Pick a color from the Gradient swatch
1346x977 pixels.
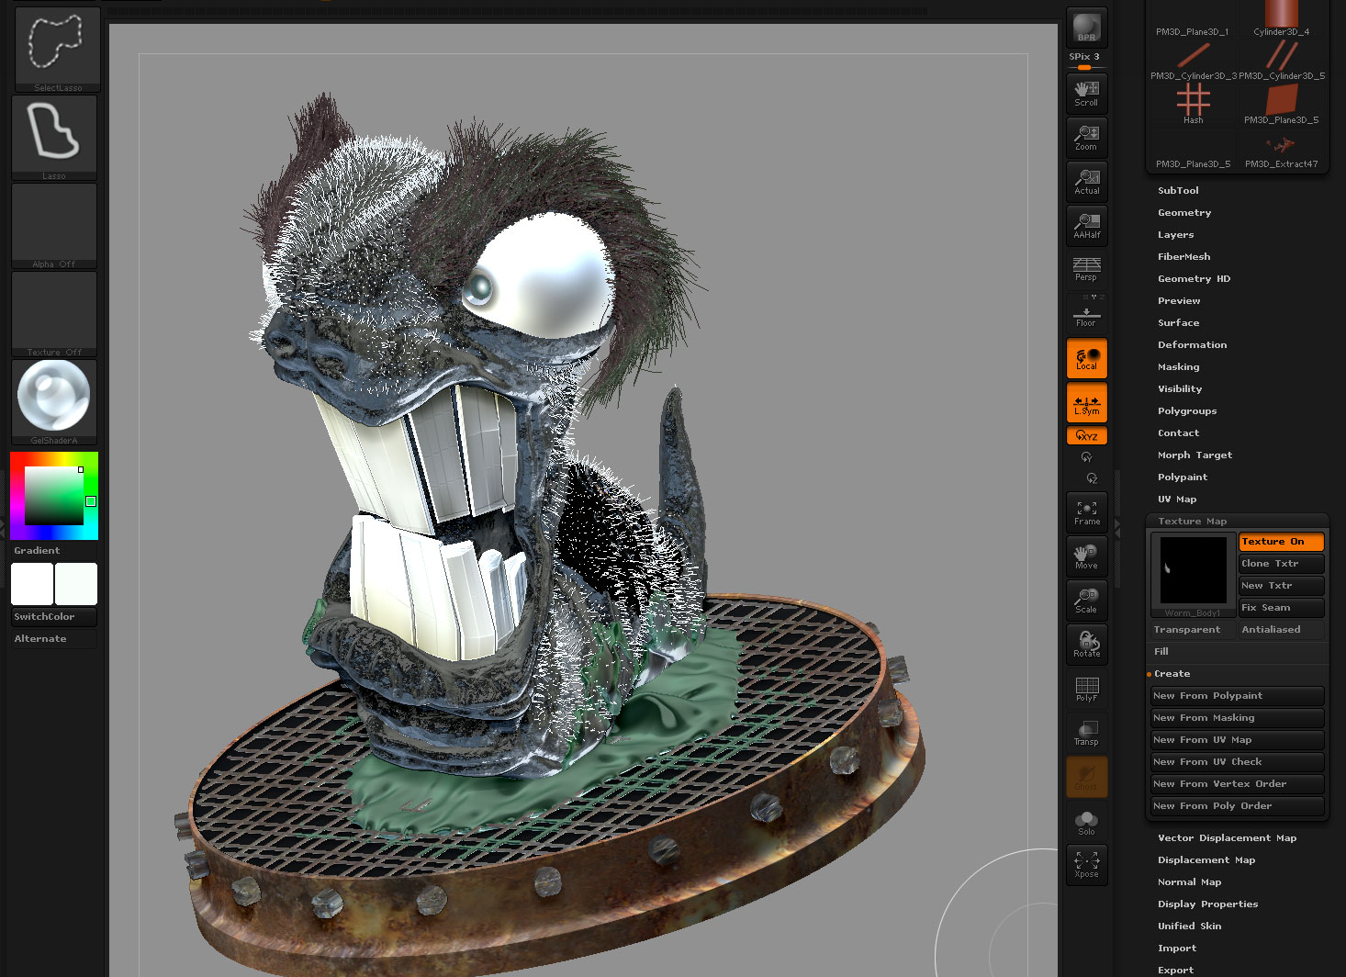pos(53,496)
